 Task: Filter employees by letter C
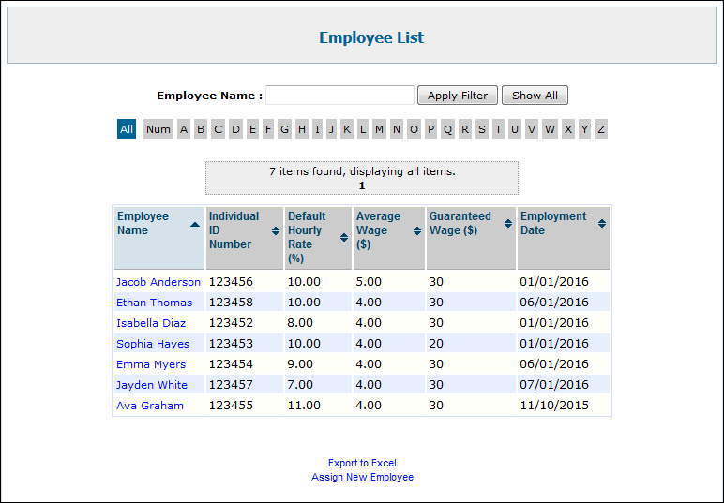coord(218,129)
